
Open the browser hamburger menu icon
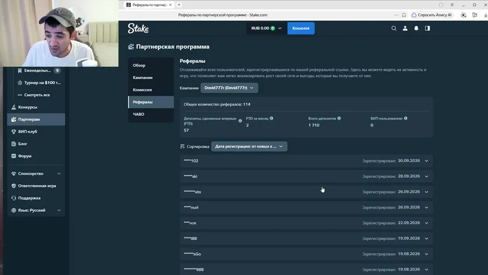tap(452, 5)
